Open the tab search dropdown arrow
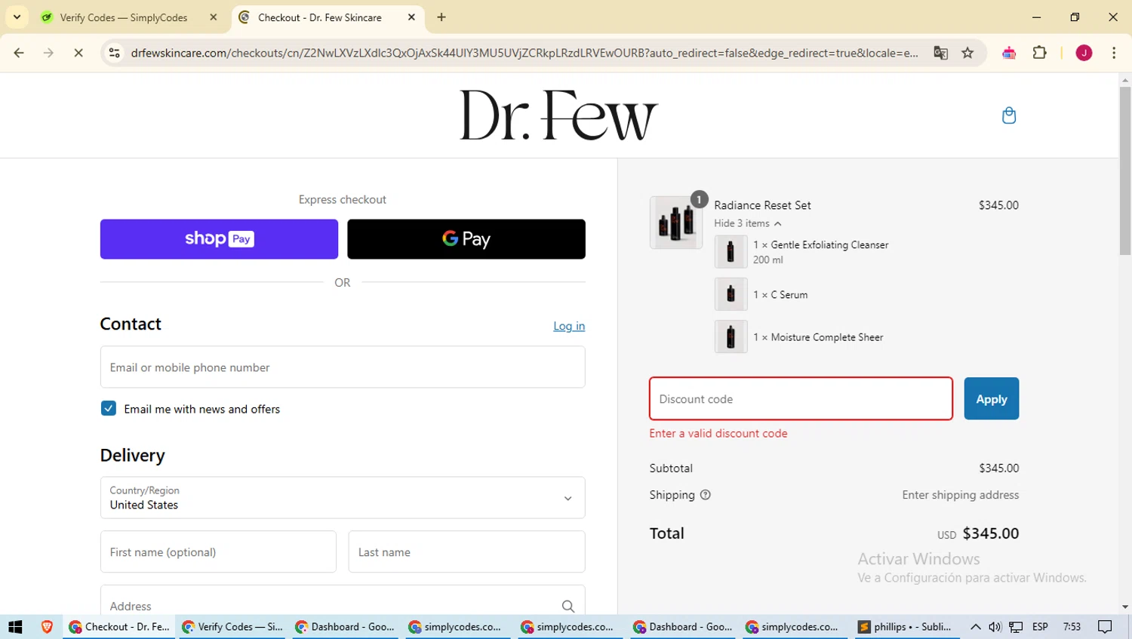Screen dimensions: 1132x639 point(17,17)
